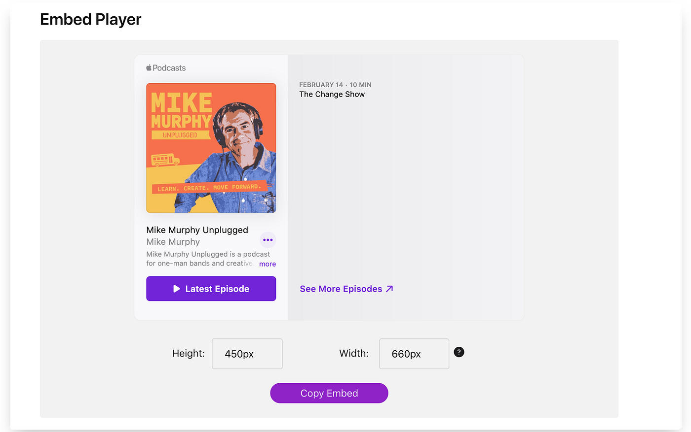Click the 'Mike Murphy' author name
Screen dimensions: 691x432
click(x=173, y=242)
